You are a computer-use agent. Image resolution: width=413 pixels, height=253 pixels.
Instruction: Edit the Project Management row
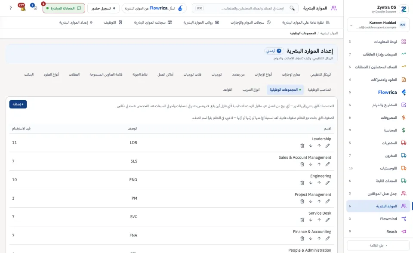pyautogui.click(x=327, y=201)
